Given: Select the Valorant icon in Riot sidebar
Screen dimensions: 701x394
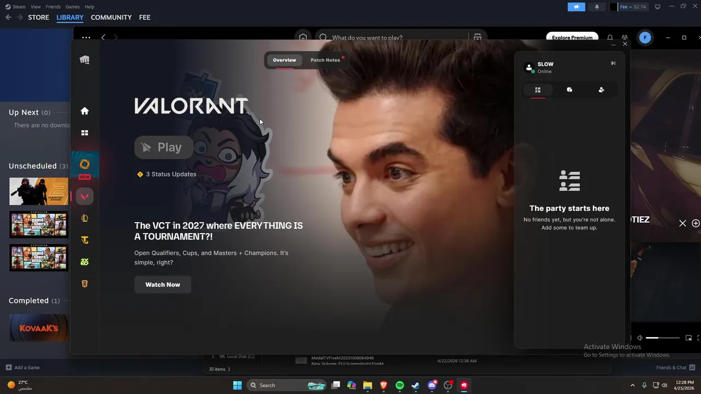Looking at the screenshot, I should (84, 196).
